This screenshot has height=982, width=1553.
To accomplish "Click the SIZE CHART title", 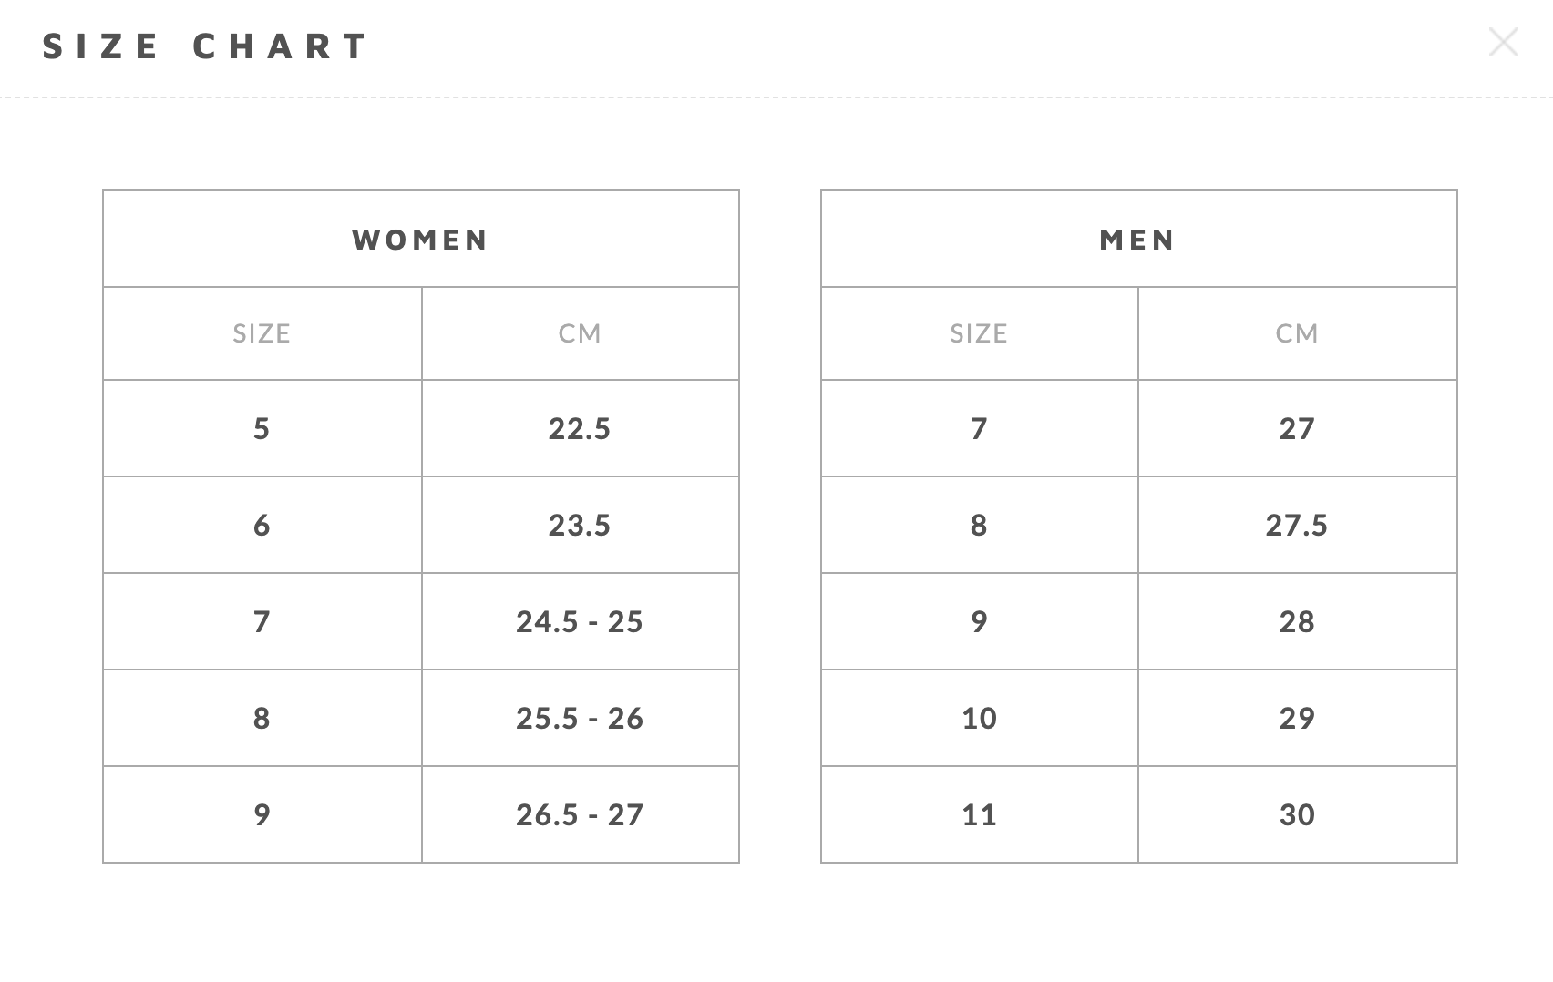I will 205,46.
